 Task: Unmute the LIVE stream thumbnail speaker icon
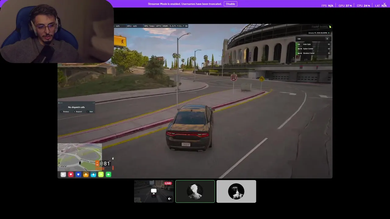[x=170, y=199]
